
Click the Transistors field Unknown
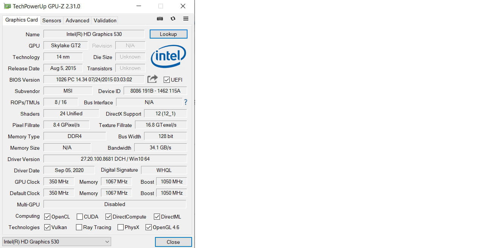point(130,68)
